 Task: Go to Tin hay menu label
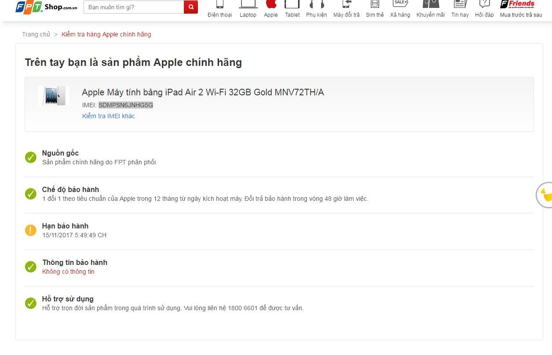coord(460,15)
